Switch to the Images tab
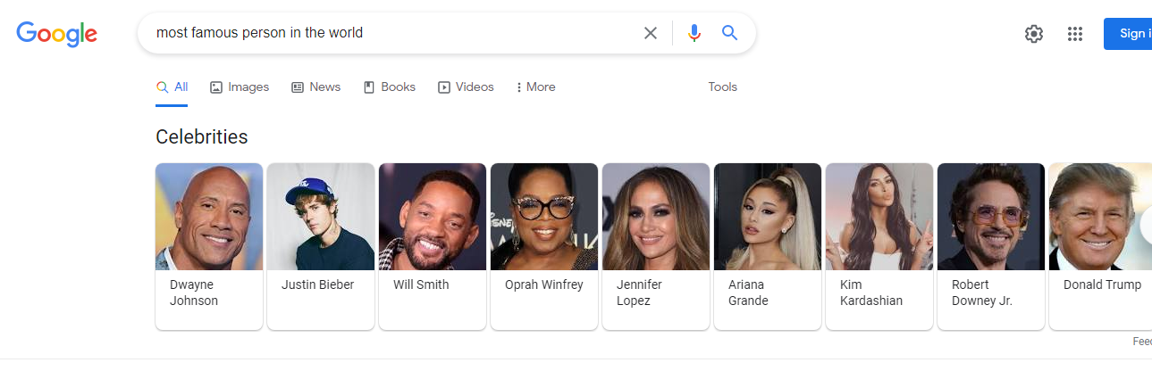This screenshot has height=371, width=1152. pyautogui.click(x=240, y=87)
